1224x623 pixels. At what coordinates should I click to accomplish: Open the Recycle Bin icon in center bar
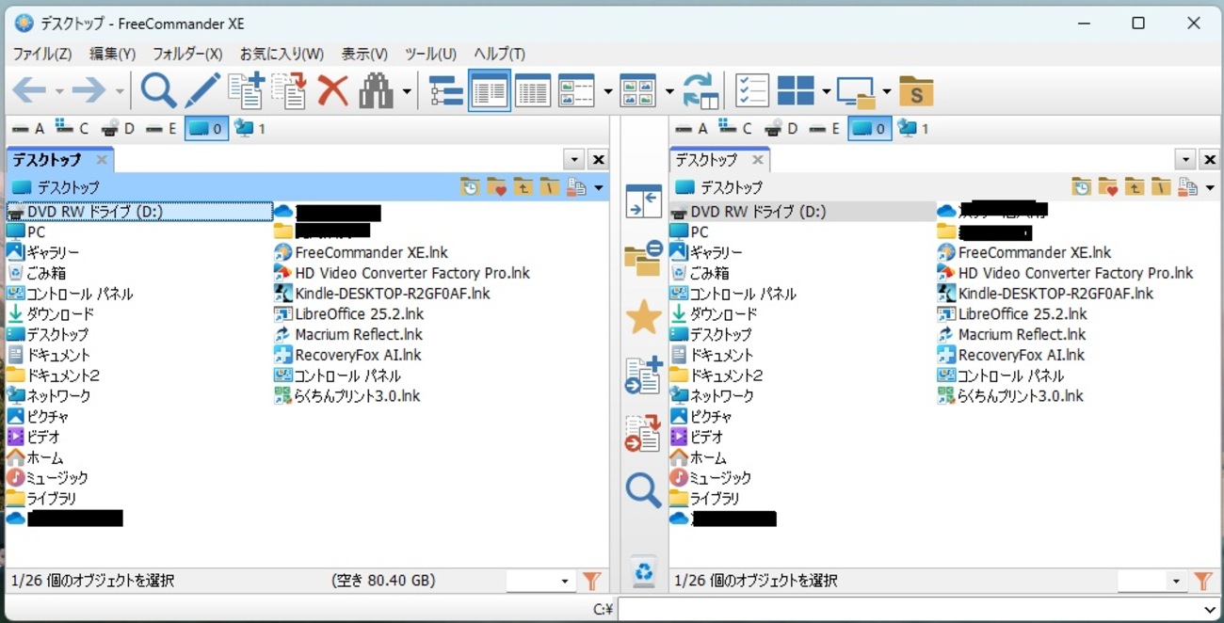[x=643, y=571]
